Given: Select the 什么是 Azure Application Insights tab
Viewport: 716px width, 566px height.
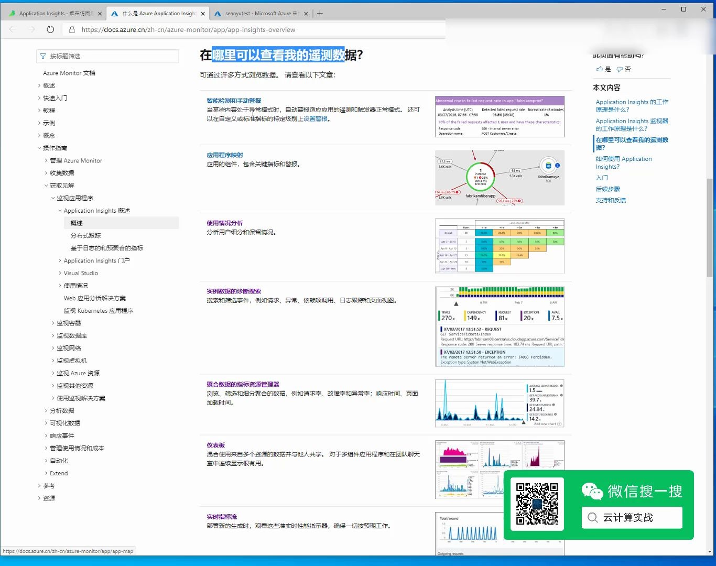Looking at the screenshot, I should (157, 14).
